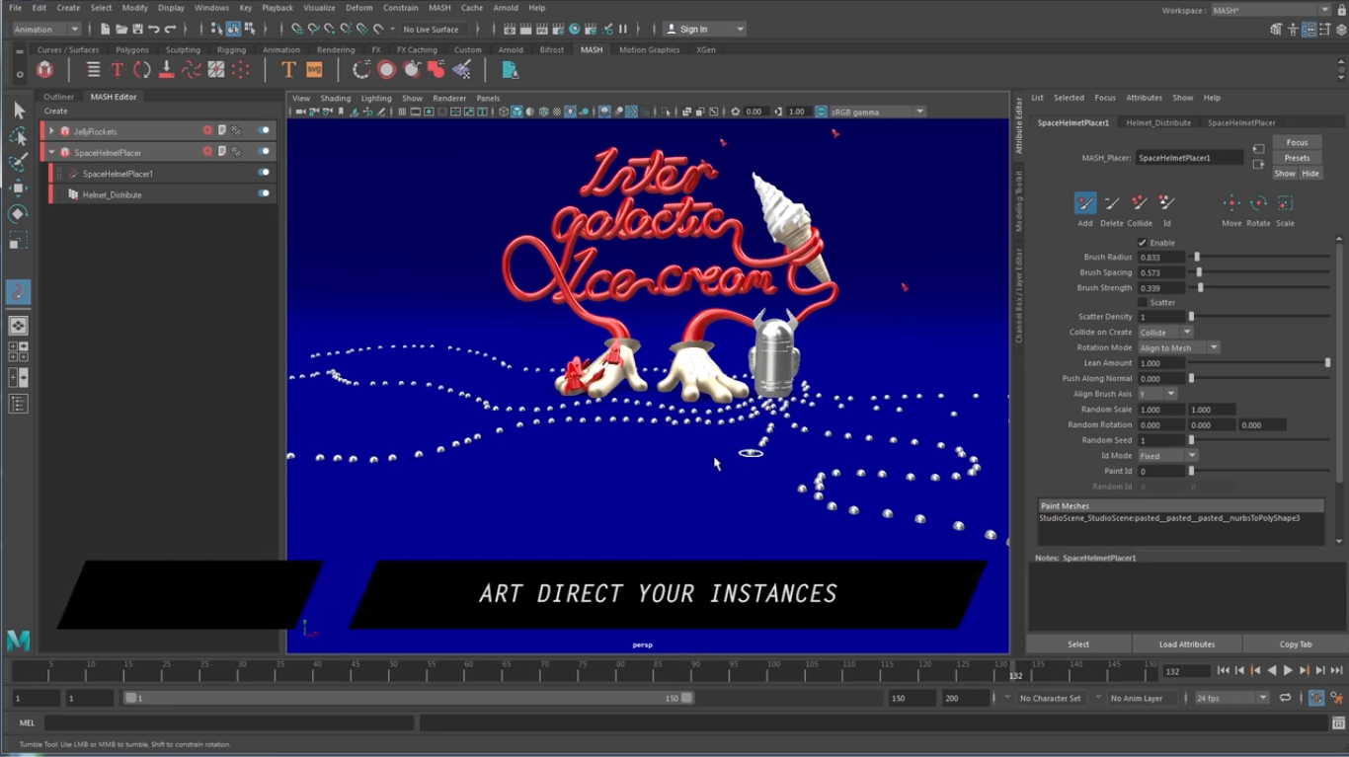The width and height of the screenshot is (1349, 757).
Task: Click the red text T icon on MASH shelf
Action: (x=118, y=70)
